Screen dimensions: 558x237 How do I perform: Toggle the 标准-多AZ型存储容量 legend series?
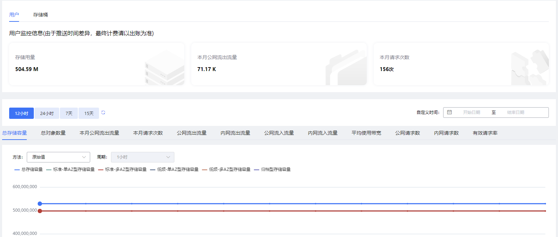(122, 169)
